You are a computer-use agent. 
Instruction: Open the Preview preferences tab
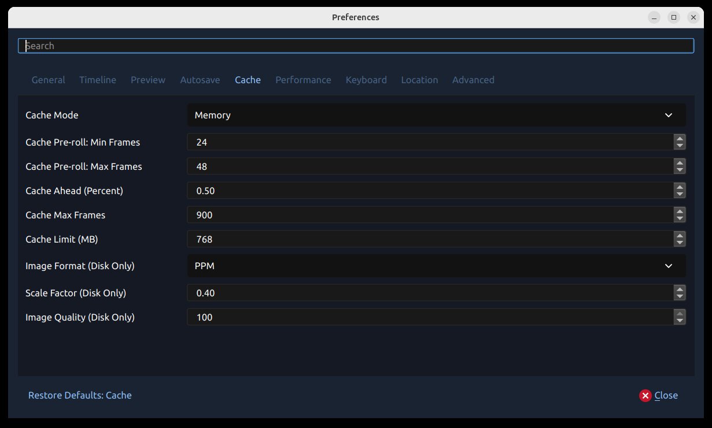click(x=147, y=80)
